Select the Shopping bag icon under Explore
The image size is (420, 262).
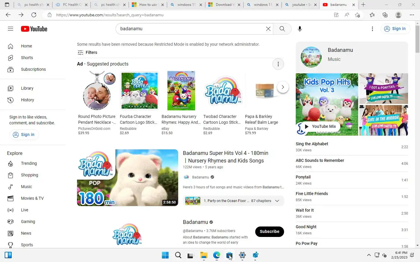(x=10, y=175)
